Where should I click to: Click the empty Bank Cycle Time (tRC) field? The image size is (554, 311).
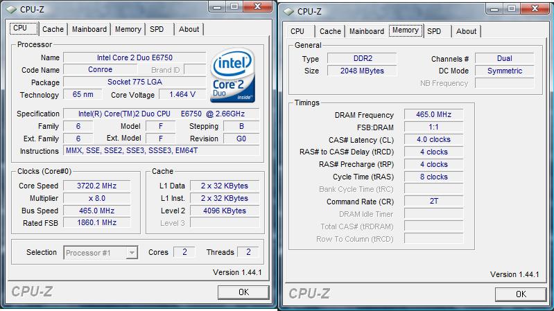pyautogui.click(x=433, y=189)
